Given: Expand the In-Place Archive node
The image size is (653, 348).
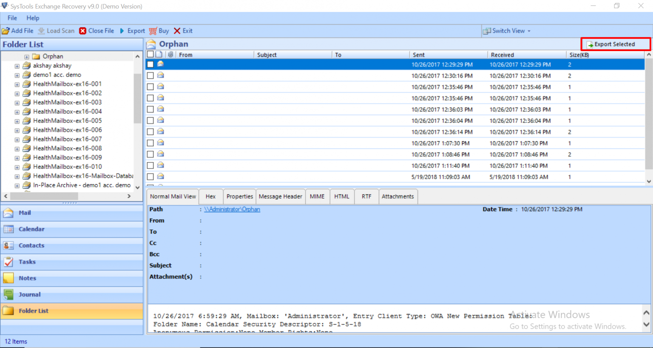Looking at the screenshot, I should [x=17, y=186].
